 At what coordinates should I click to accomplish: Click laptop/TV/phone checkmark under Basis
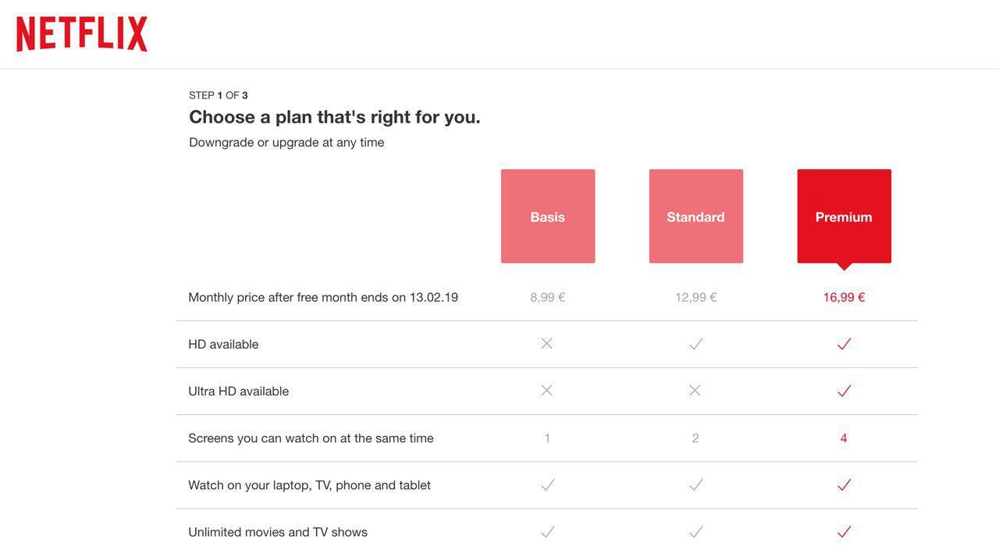click(548, 485)
